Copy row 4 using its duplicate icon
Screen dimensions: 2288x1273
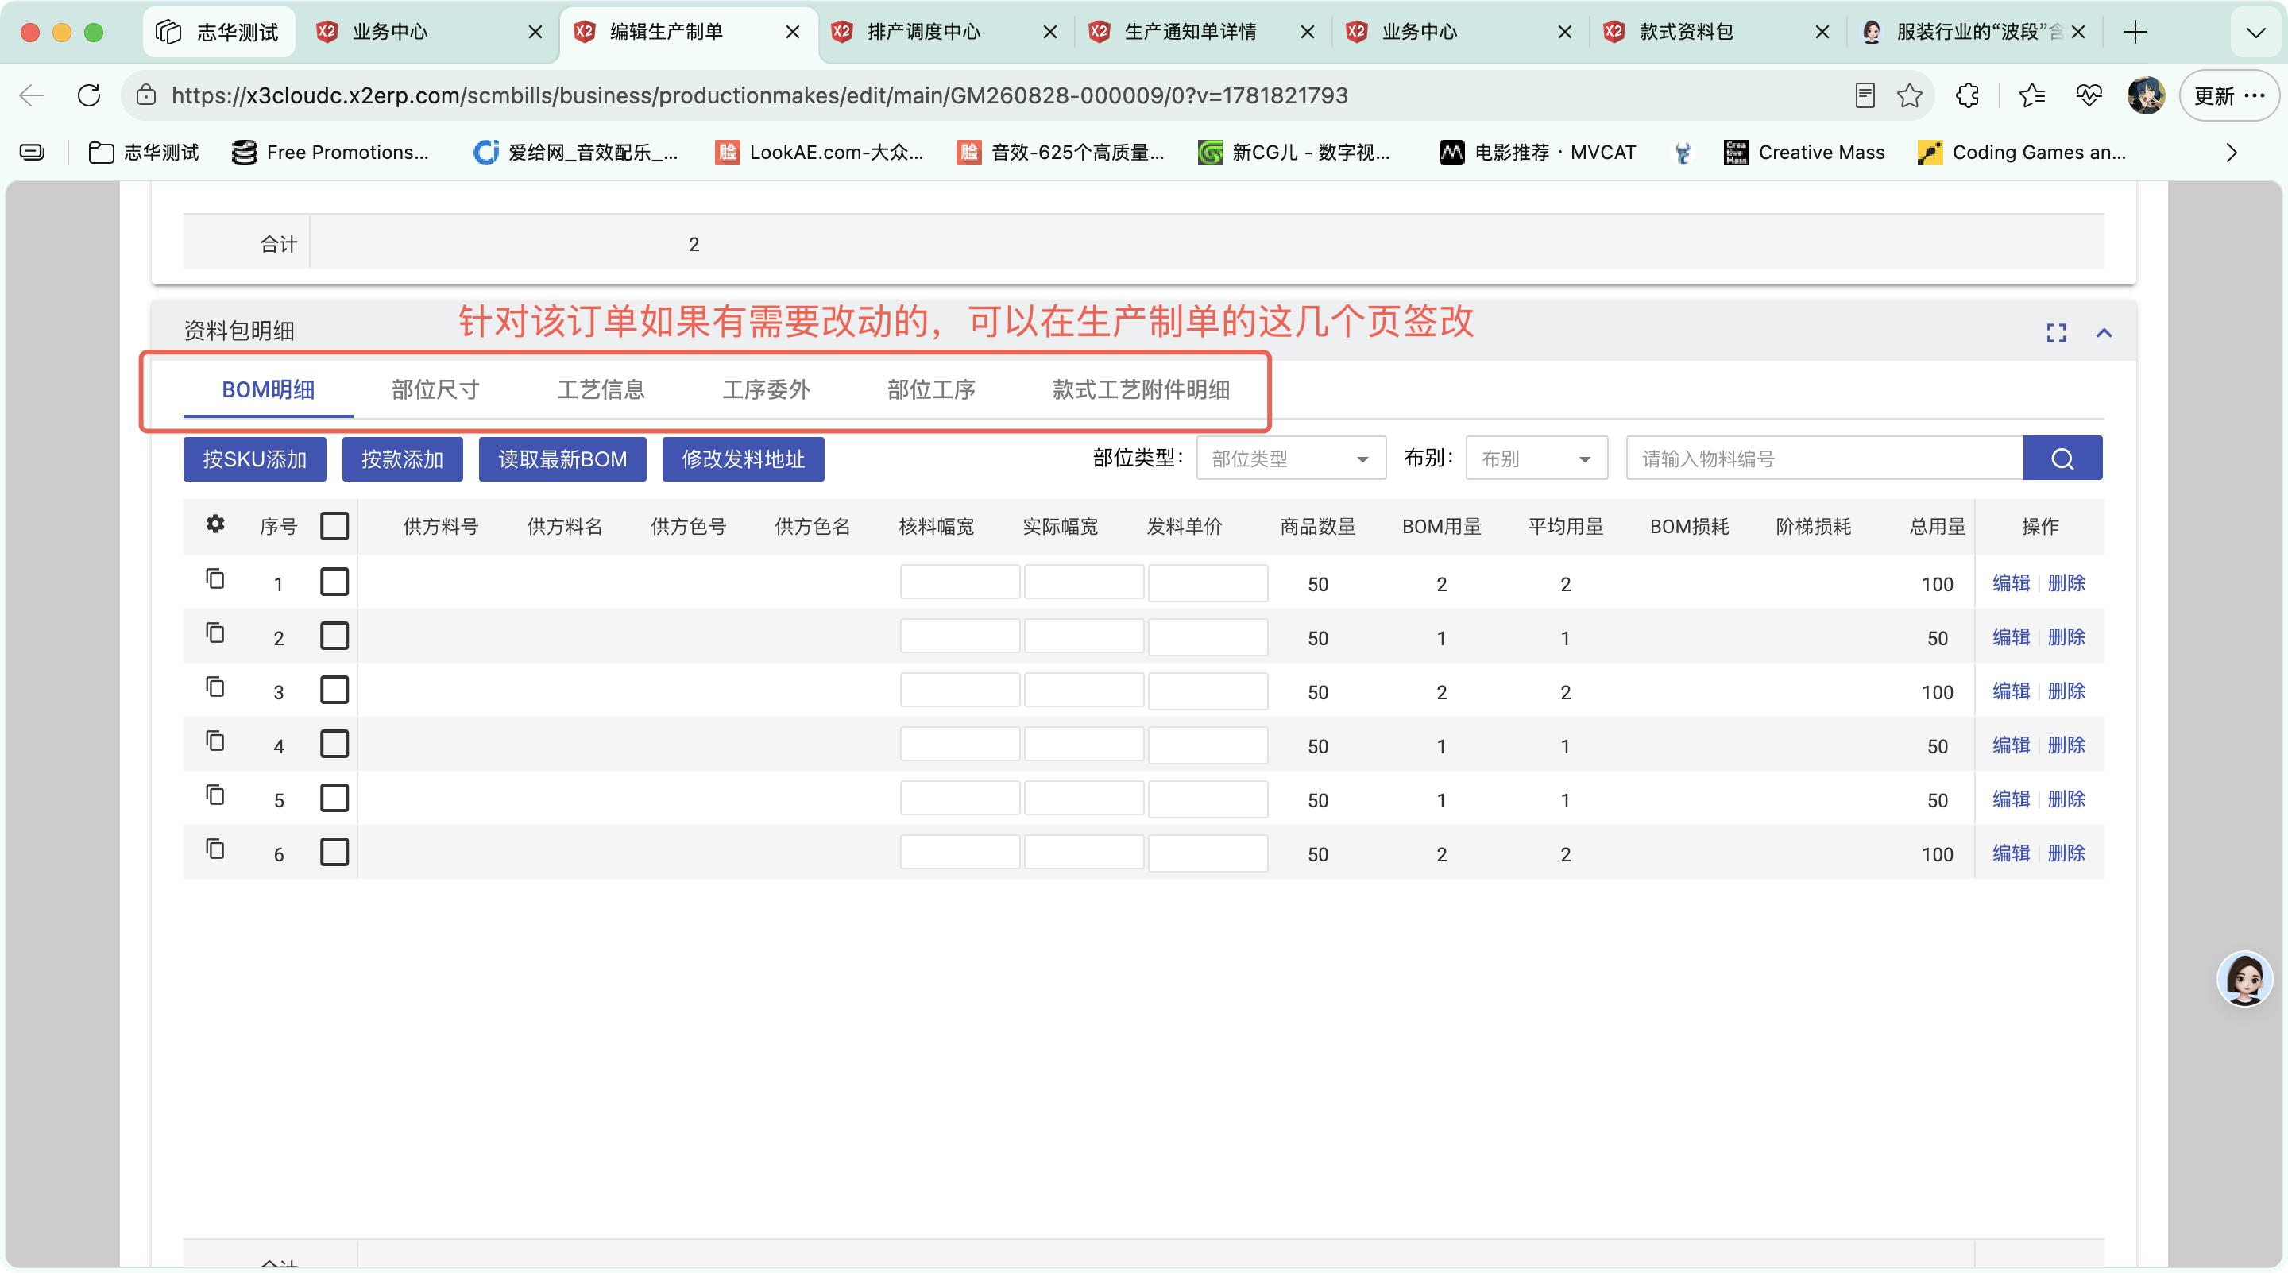click(x=215, y=741)
